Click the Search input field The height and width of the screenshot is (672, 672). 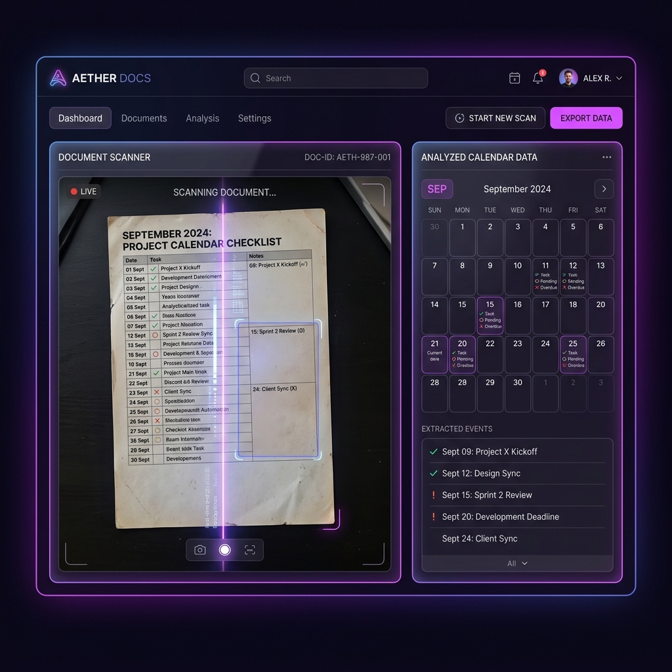[335, 78]
